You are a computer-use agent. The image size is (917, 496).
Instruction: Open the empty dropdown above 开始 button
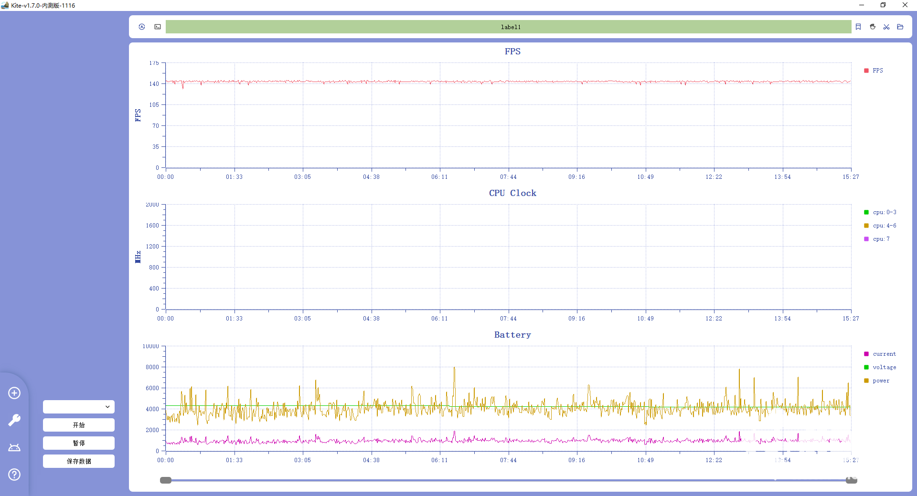[79, 407]
